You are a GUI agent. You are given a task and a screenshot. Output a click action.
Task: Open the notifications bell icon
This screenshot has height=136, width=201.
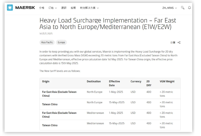(x=189, y=8)
